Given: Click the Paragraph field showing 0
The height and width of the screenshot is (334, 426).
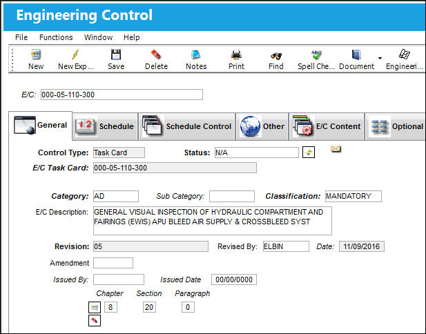Looking at the screenshot, I should coord(188,307).
